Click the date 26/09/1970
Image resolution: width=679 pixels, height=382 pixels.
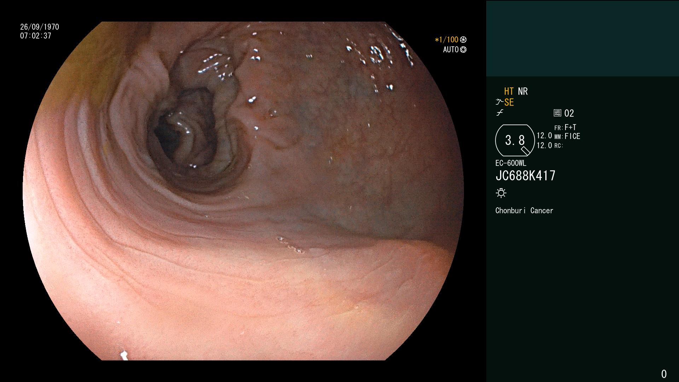(x=40, y=27)
